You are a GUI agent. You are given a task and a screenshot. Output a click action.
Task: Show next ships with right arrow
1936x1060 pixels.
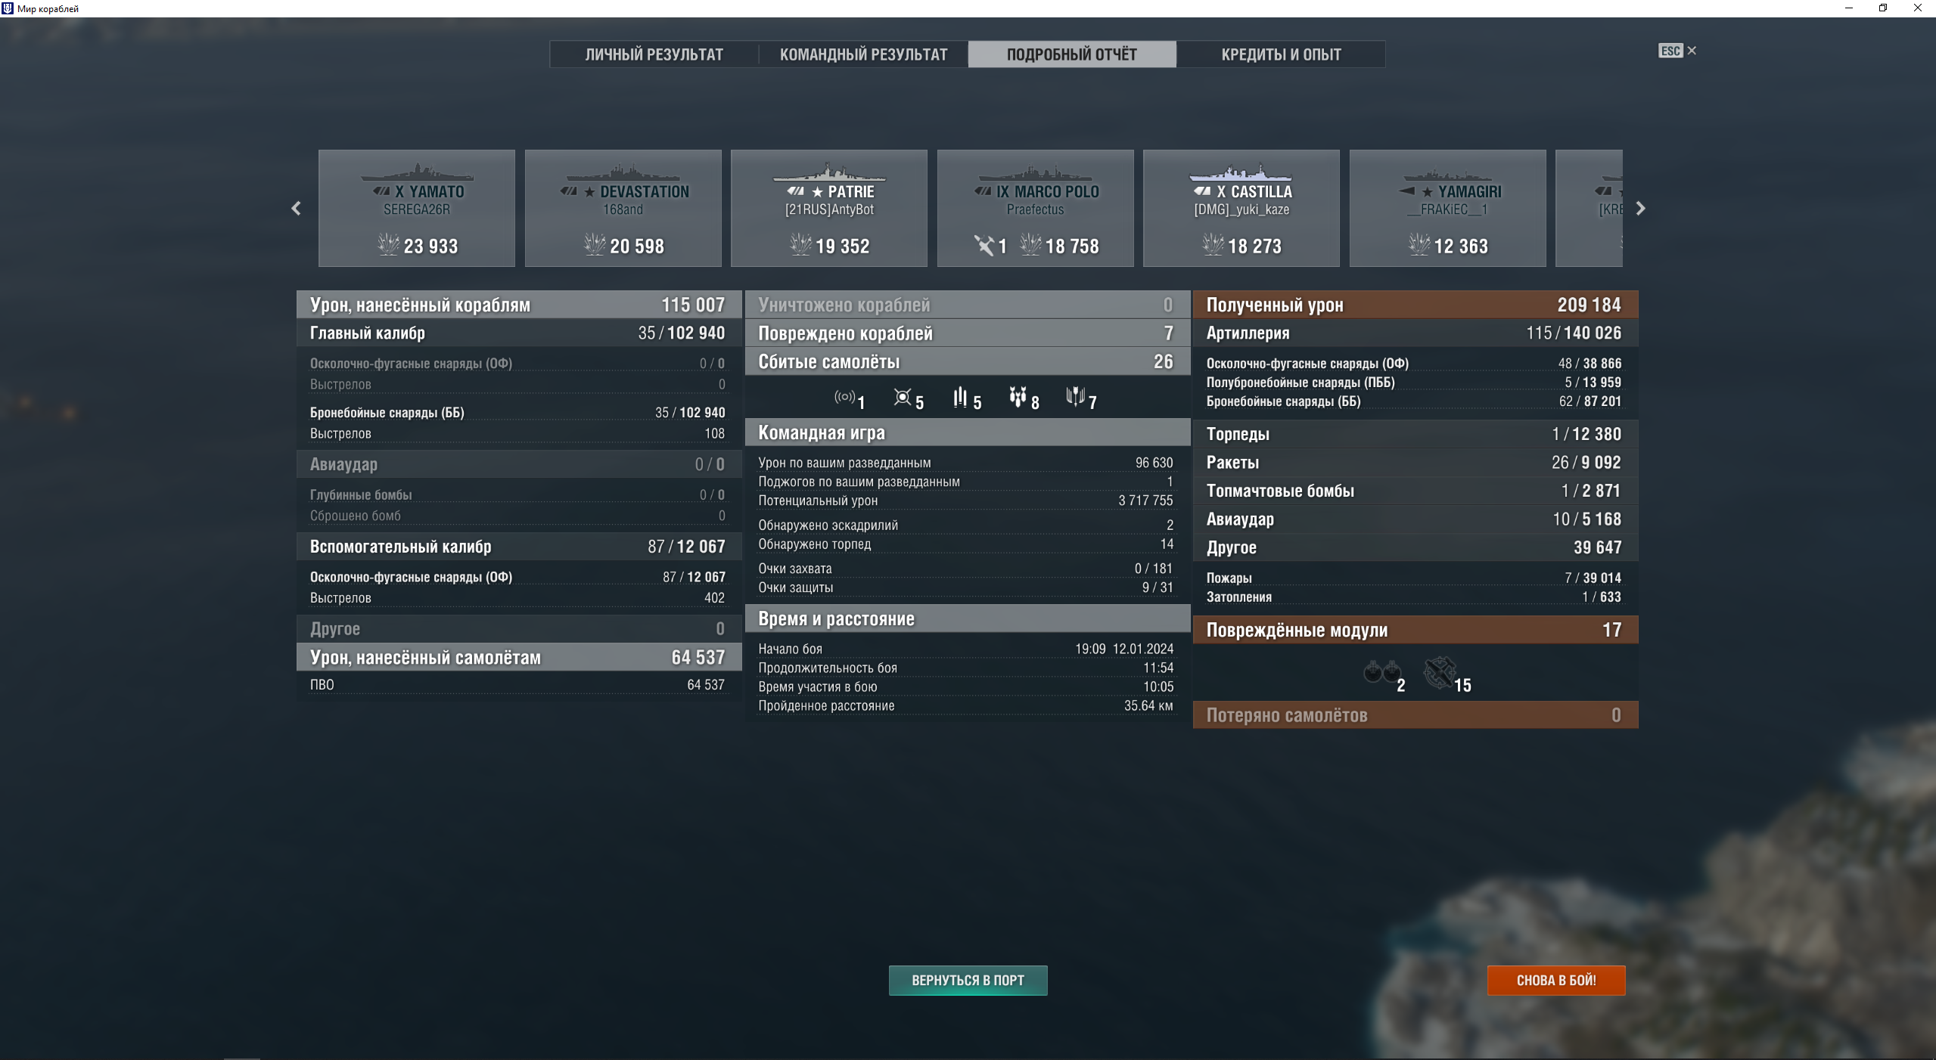(x=1640, y=208)
